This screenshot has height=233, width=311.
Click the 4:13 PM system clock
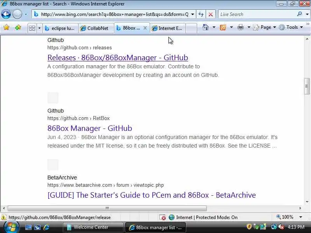pyautogui.click(x=296, y=227)
